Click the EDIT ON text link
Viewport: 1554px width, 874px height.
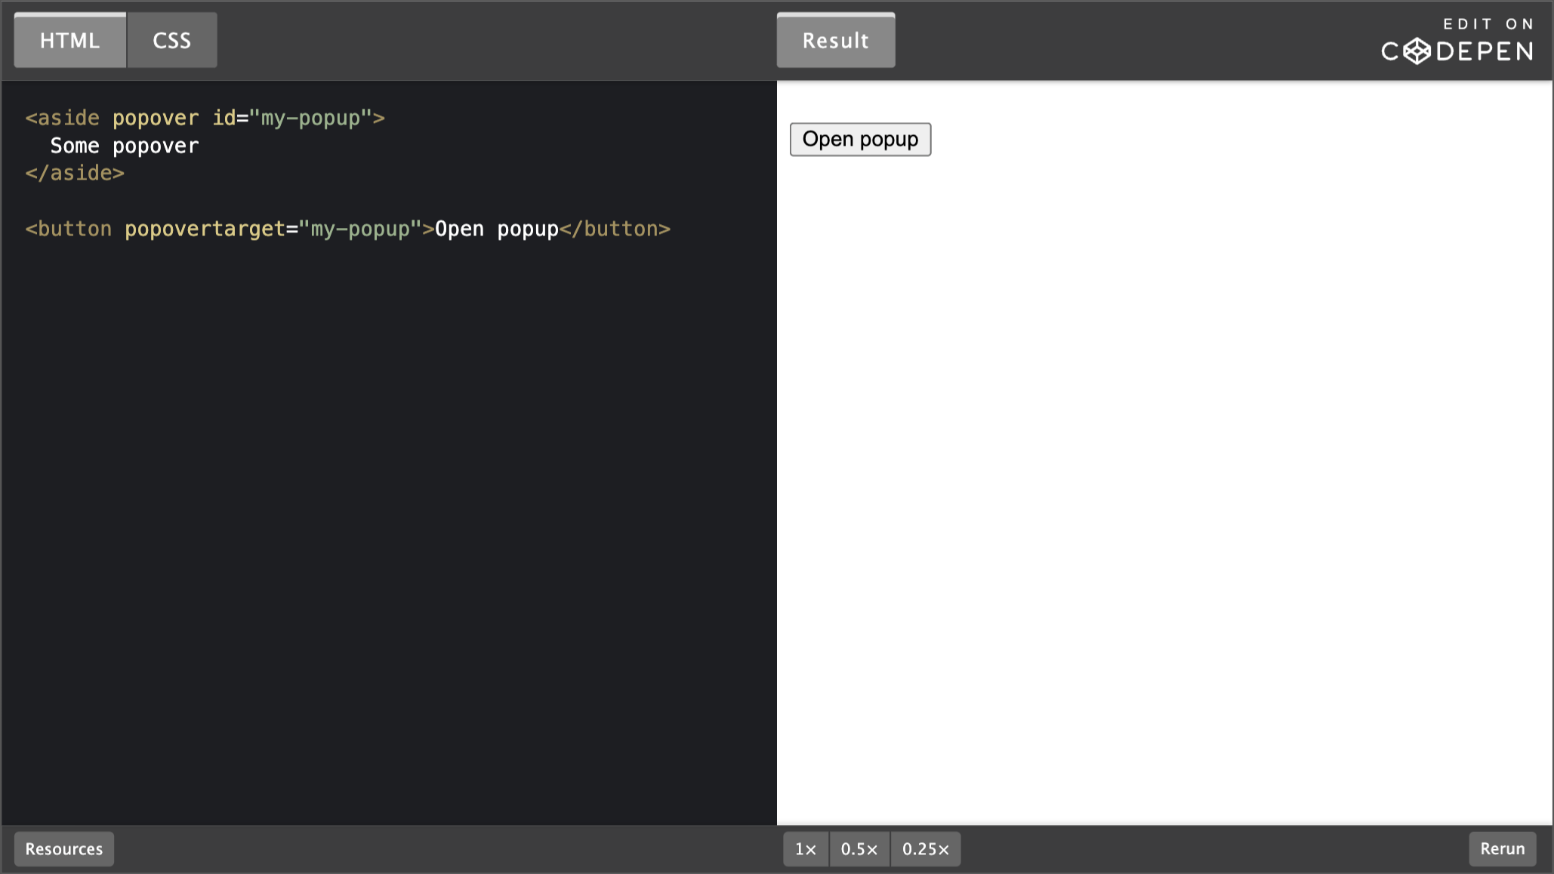point(1488,24)
